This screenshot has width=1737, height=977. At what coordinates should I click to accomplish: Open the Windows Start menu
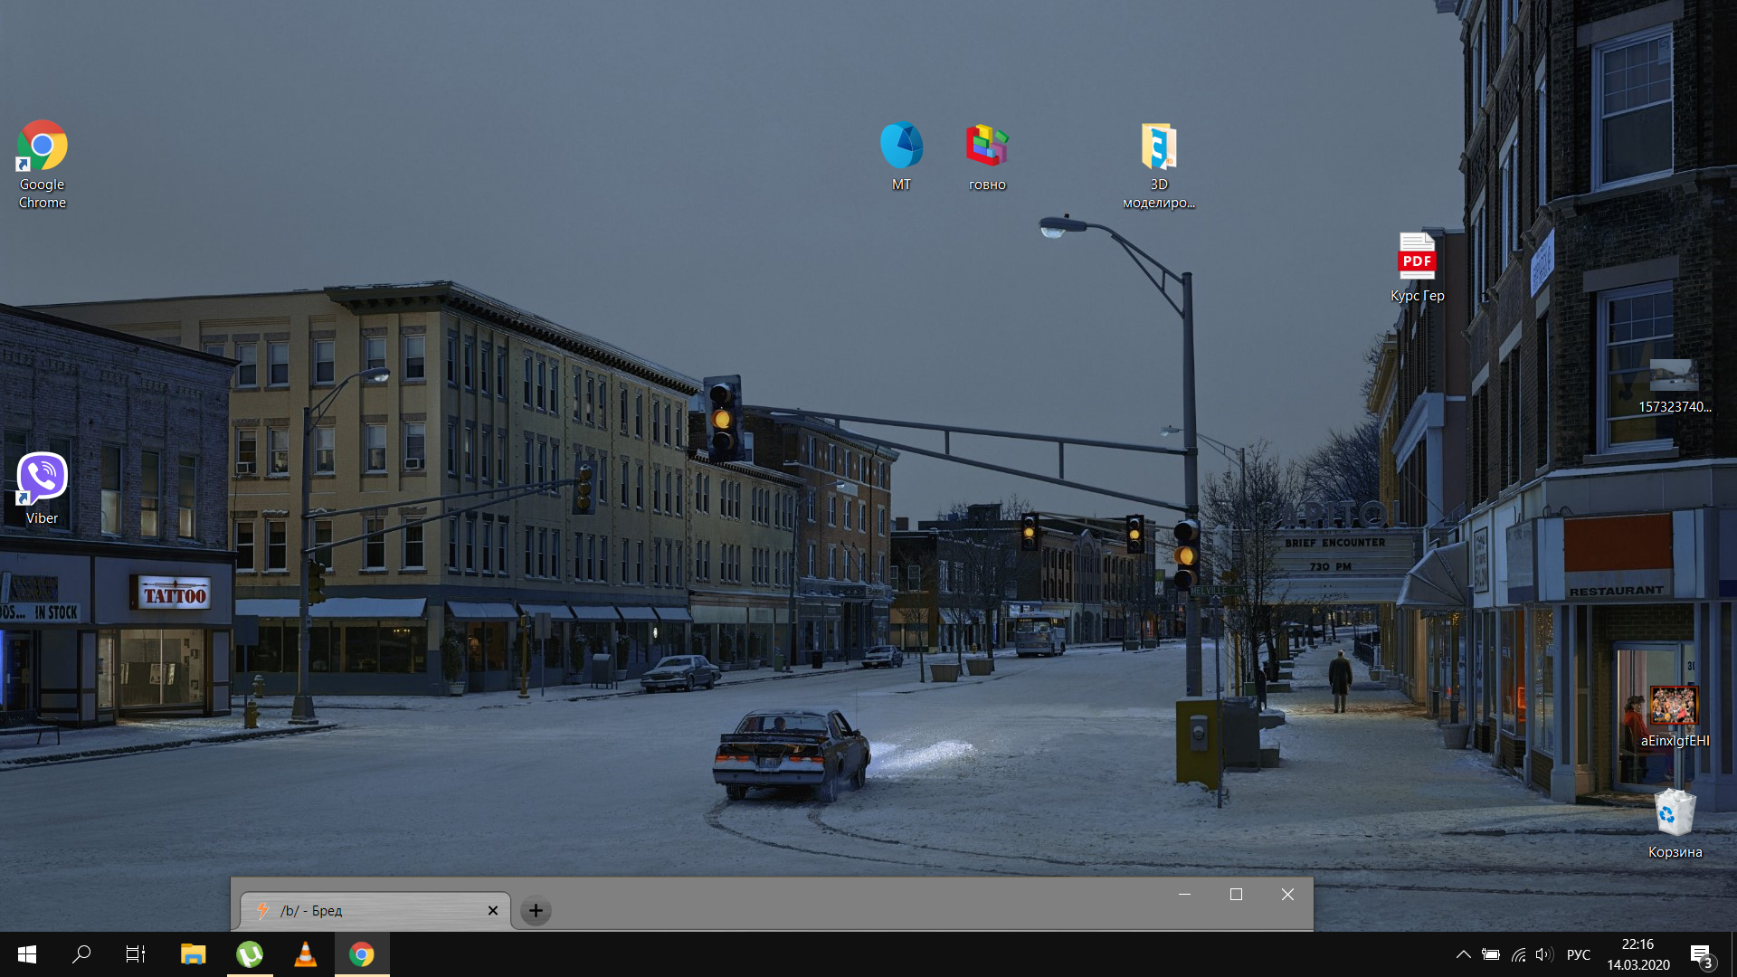coord(27,954)
